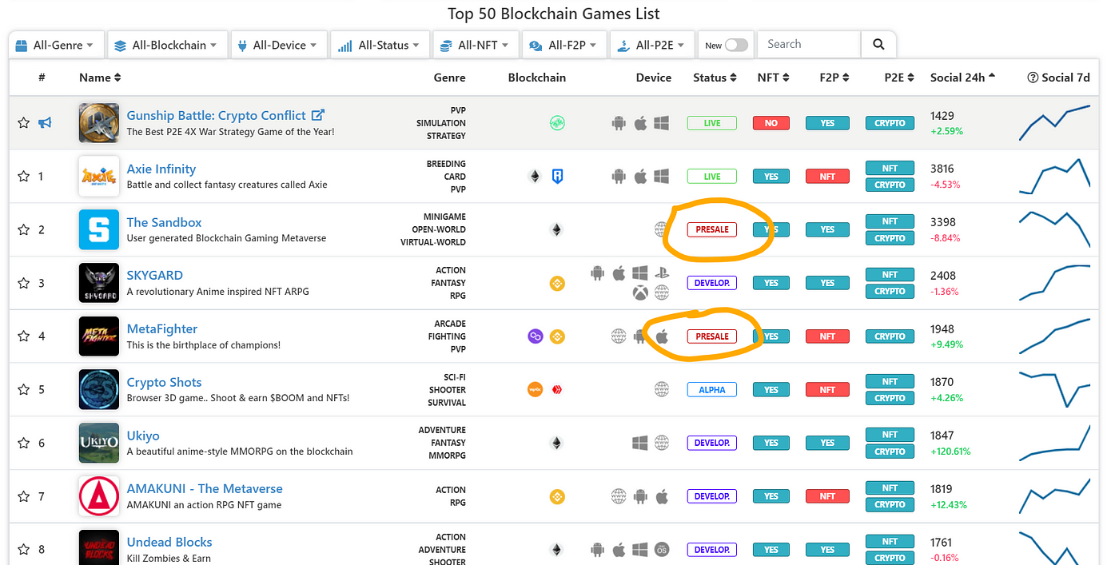
Task: Click the macOS icon in Undead Blocks row
Action: pyautogui.click(x=662, y=550)
